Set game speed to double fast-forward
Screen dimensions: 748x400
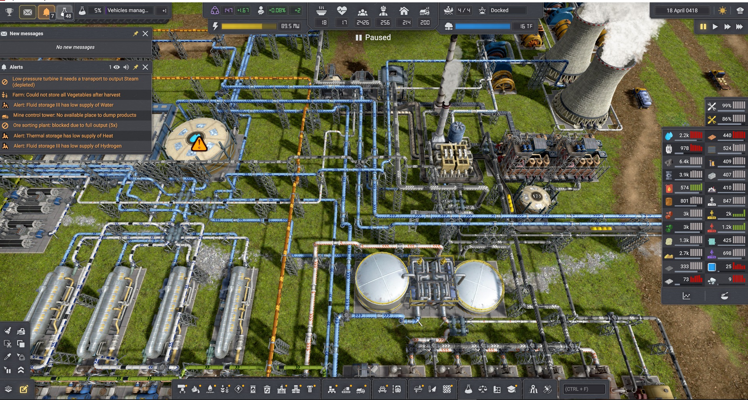[727, 27]
